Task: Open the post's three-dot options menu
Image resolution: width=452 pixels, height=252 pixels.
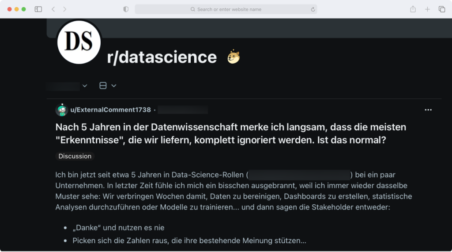Action: [428, 110]
